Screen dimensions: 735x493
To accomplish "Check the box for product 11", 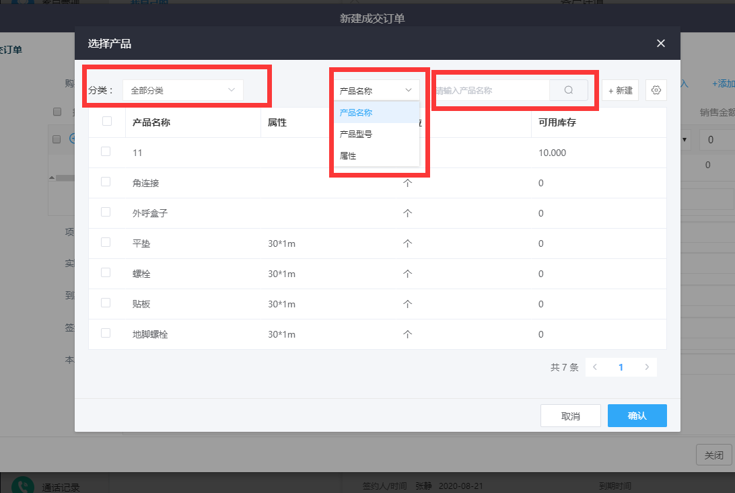I will (106, 152).
